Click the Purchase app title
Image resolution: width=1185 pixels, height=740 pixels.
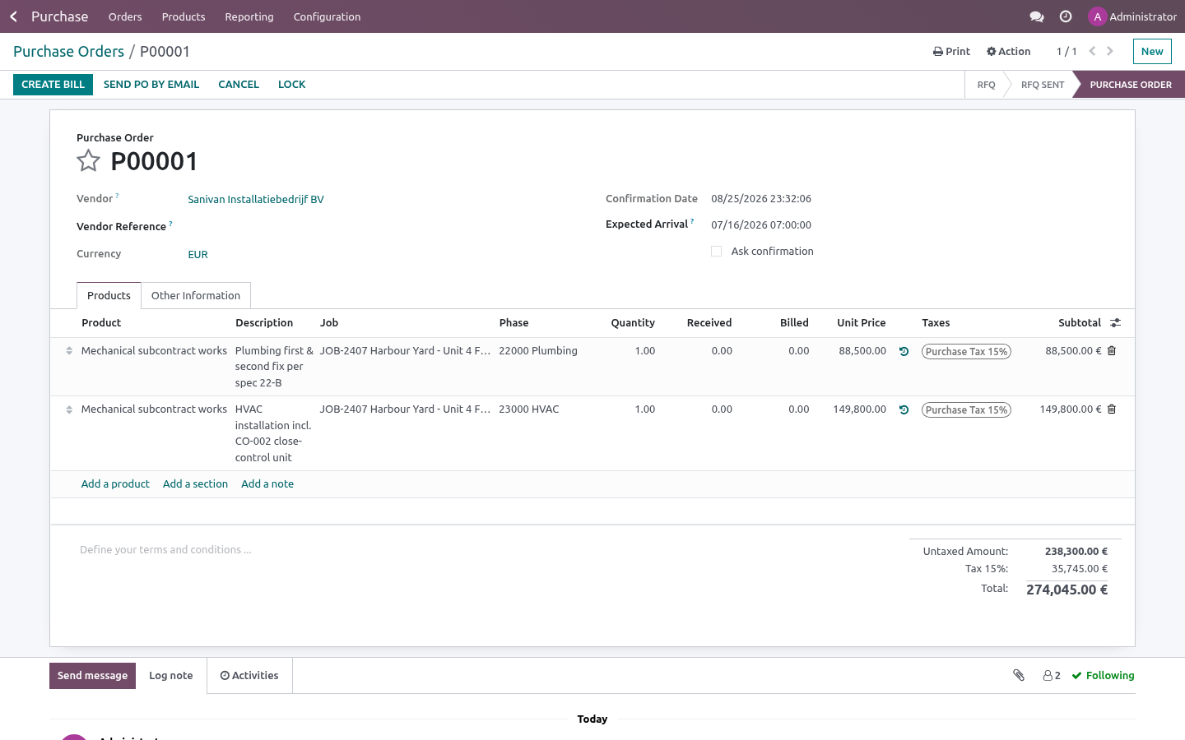pyautogui.click(x=59, y=16)
